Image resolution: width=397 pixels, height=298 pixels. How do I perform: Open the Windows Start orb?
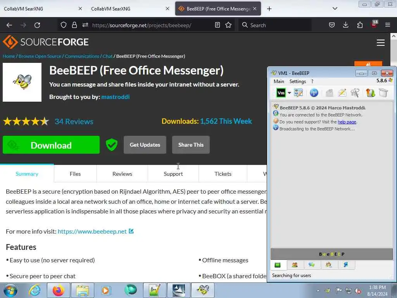tap(10, 290)
